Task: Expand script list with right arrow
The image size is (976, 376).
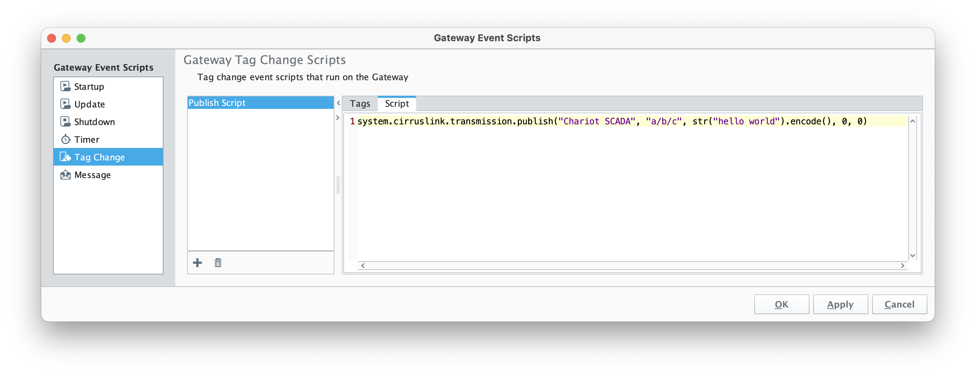Action: pyautogui.click(x=337, y=118)
